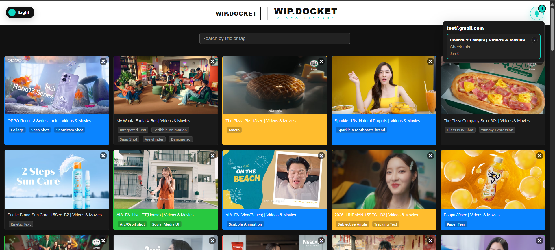Select the Macro tag
This screenshot has height=250, width=555.
tap(234, 130)
